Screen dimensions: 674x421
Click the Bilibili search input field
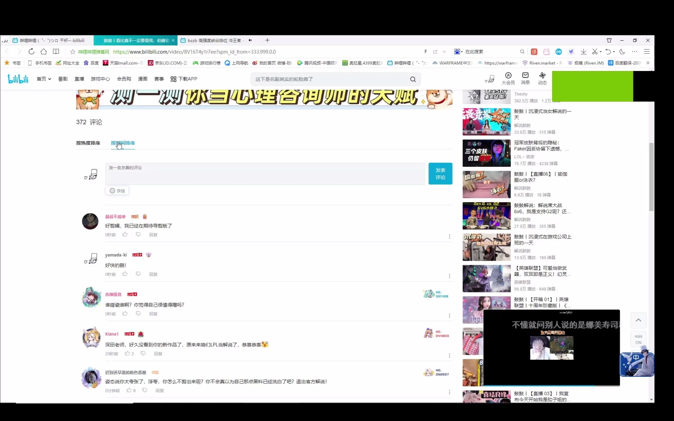coord(331,79)
